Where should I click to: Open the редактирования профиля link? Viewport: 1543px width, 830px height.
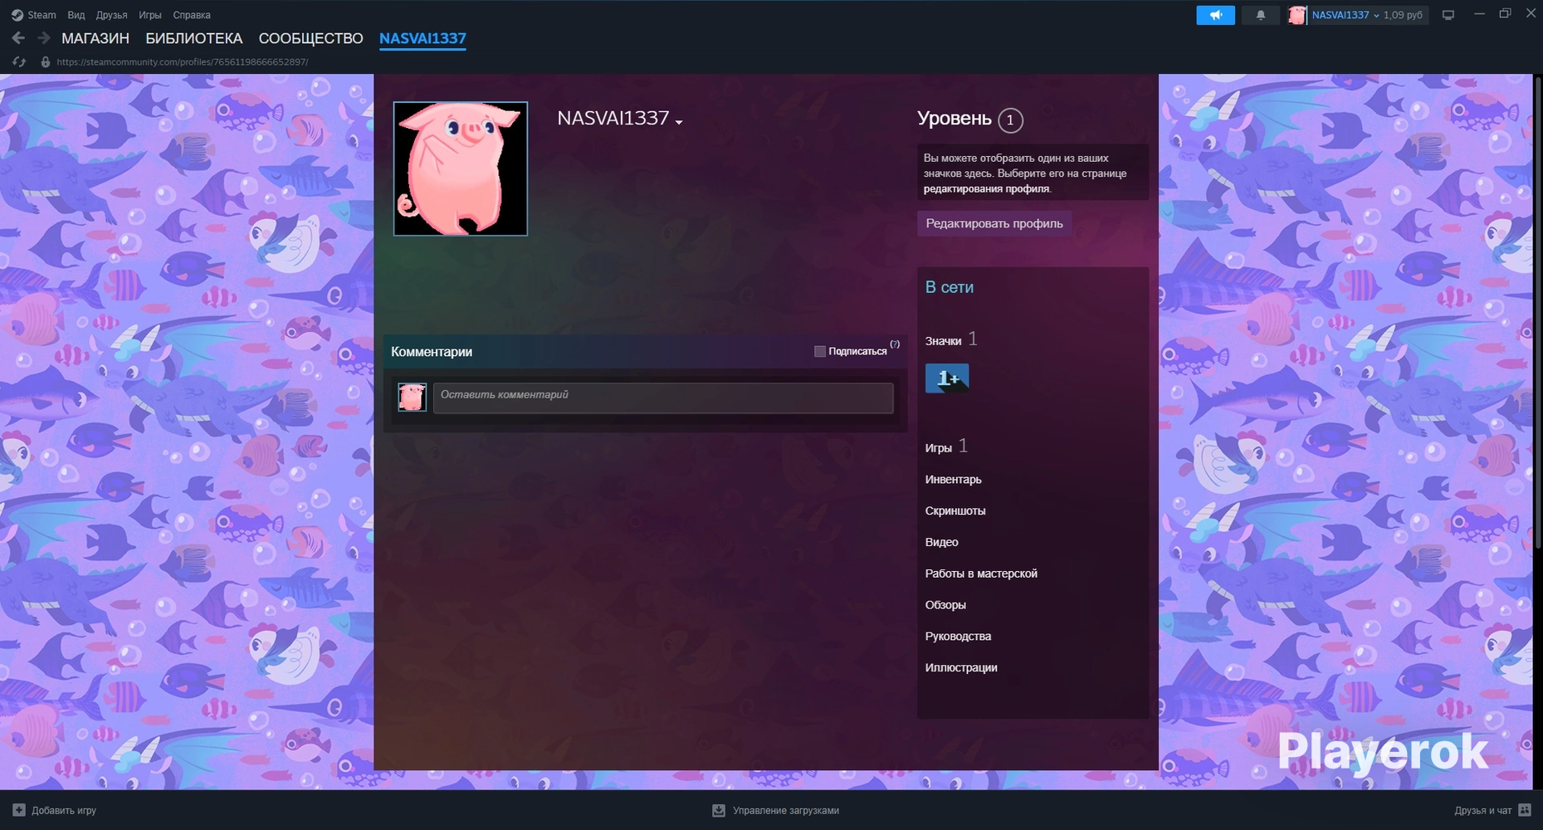986,188
